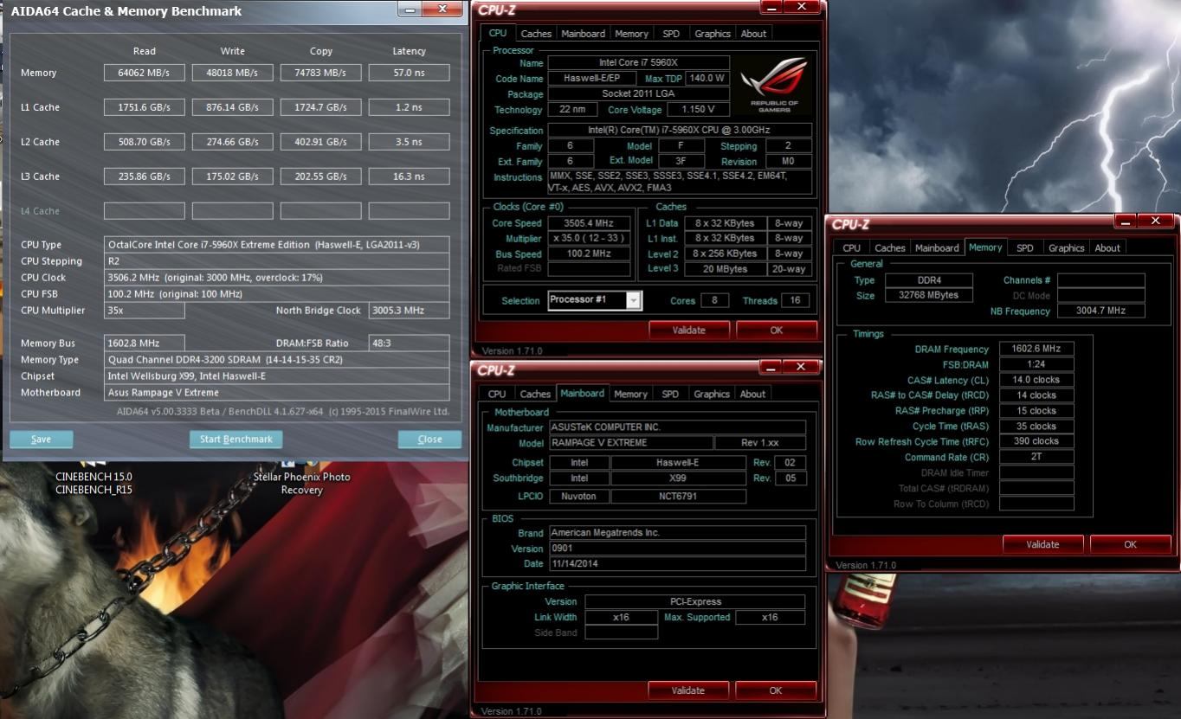Click the empty L4 Cache Read field
The height and width of the screenshot is (719, 1181).
coord(145,211)
